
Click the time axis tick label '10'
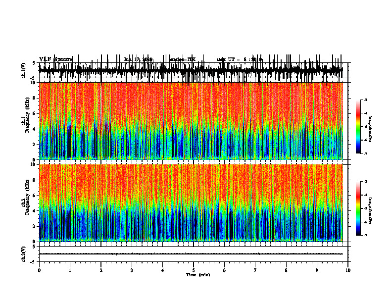[x=348, y=270]
